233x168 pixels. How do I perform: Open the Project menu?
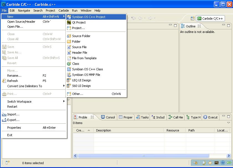click(50, 11)
